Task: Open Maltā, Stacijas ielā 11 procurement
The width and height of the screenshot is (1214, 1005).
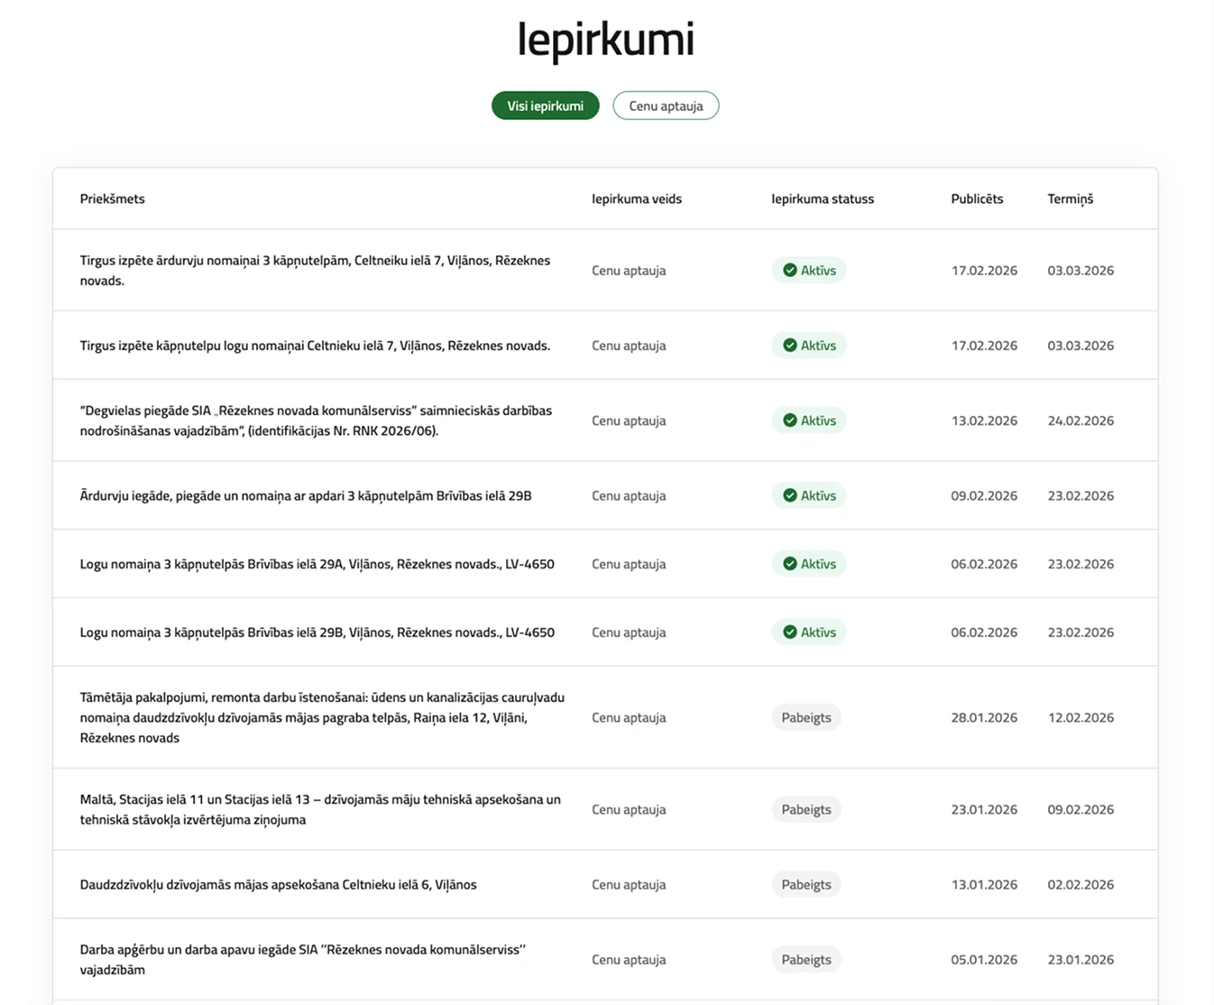Action: [319, 809]
